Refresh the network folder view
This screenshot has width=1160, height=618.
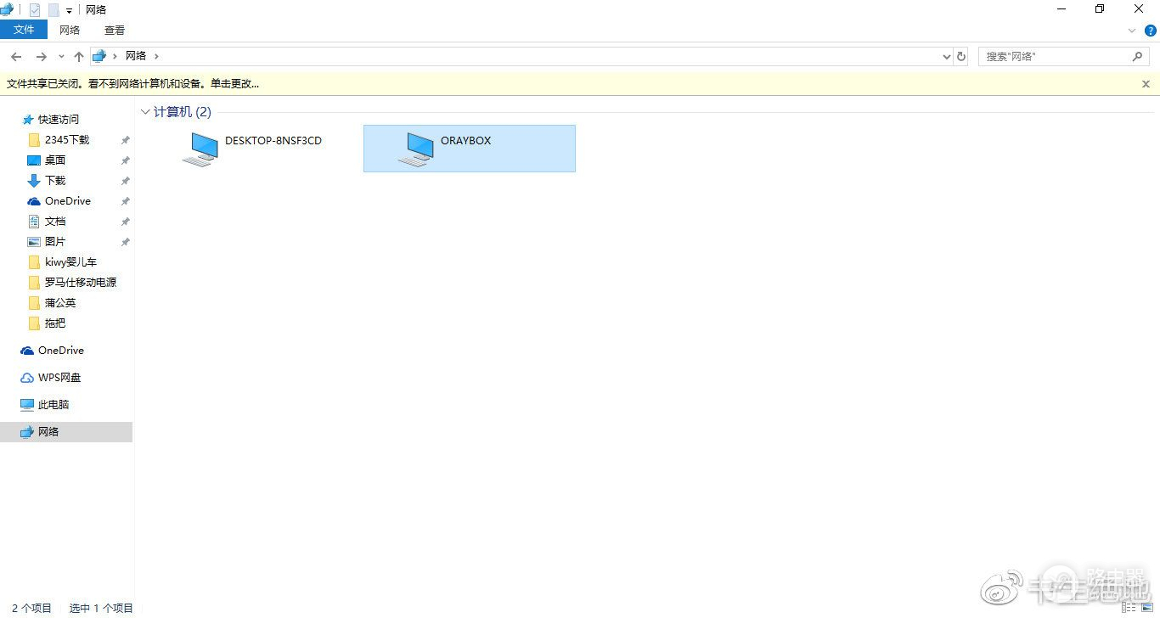[x=961, y=56]
